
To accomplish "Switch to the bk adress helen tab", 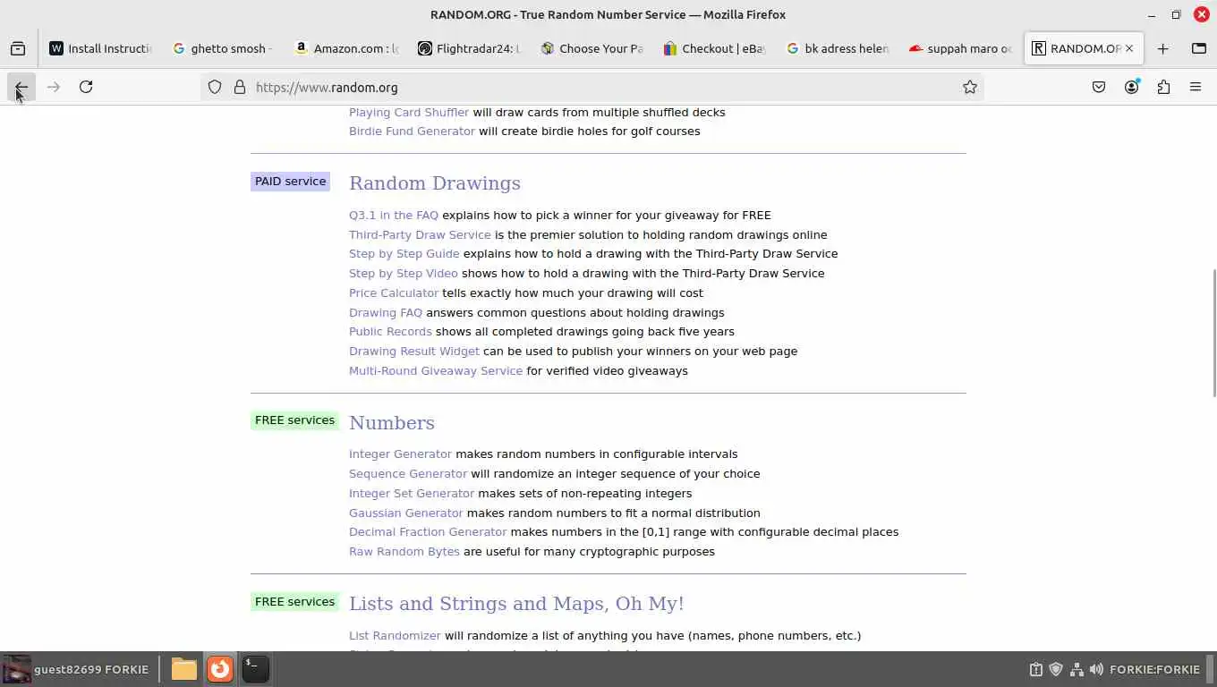I will (x=837, y=48).
